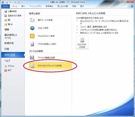The width and height of the screenshot is (135, 117).
Task: Open the ファイル tab
Action: pyautogui.click(x=5, y=6)
